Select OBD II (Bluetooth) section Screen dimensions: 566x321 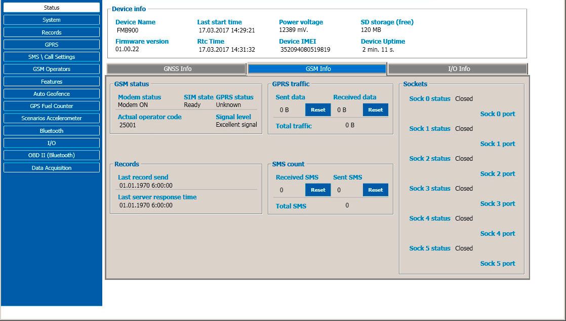tap(51, 155)
